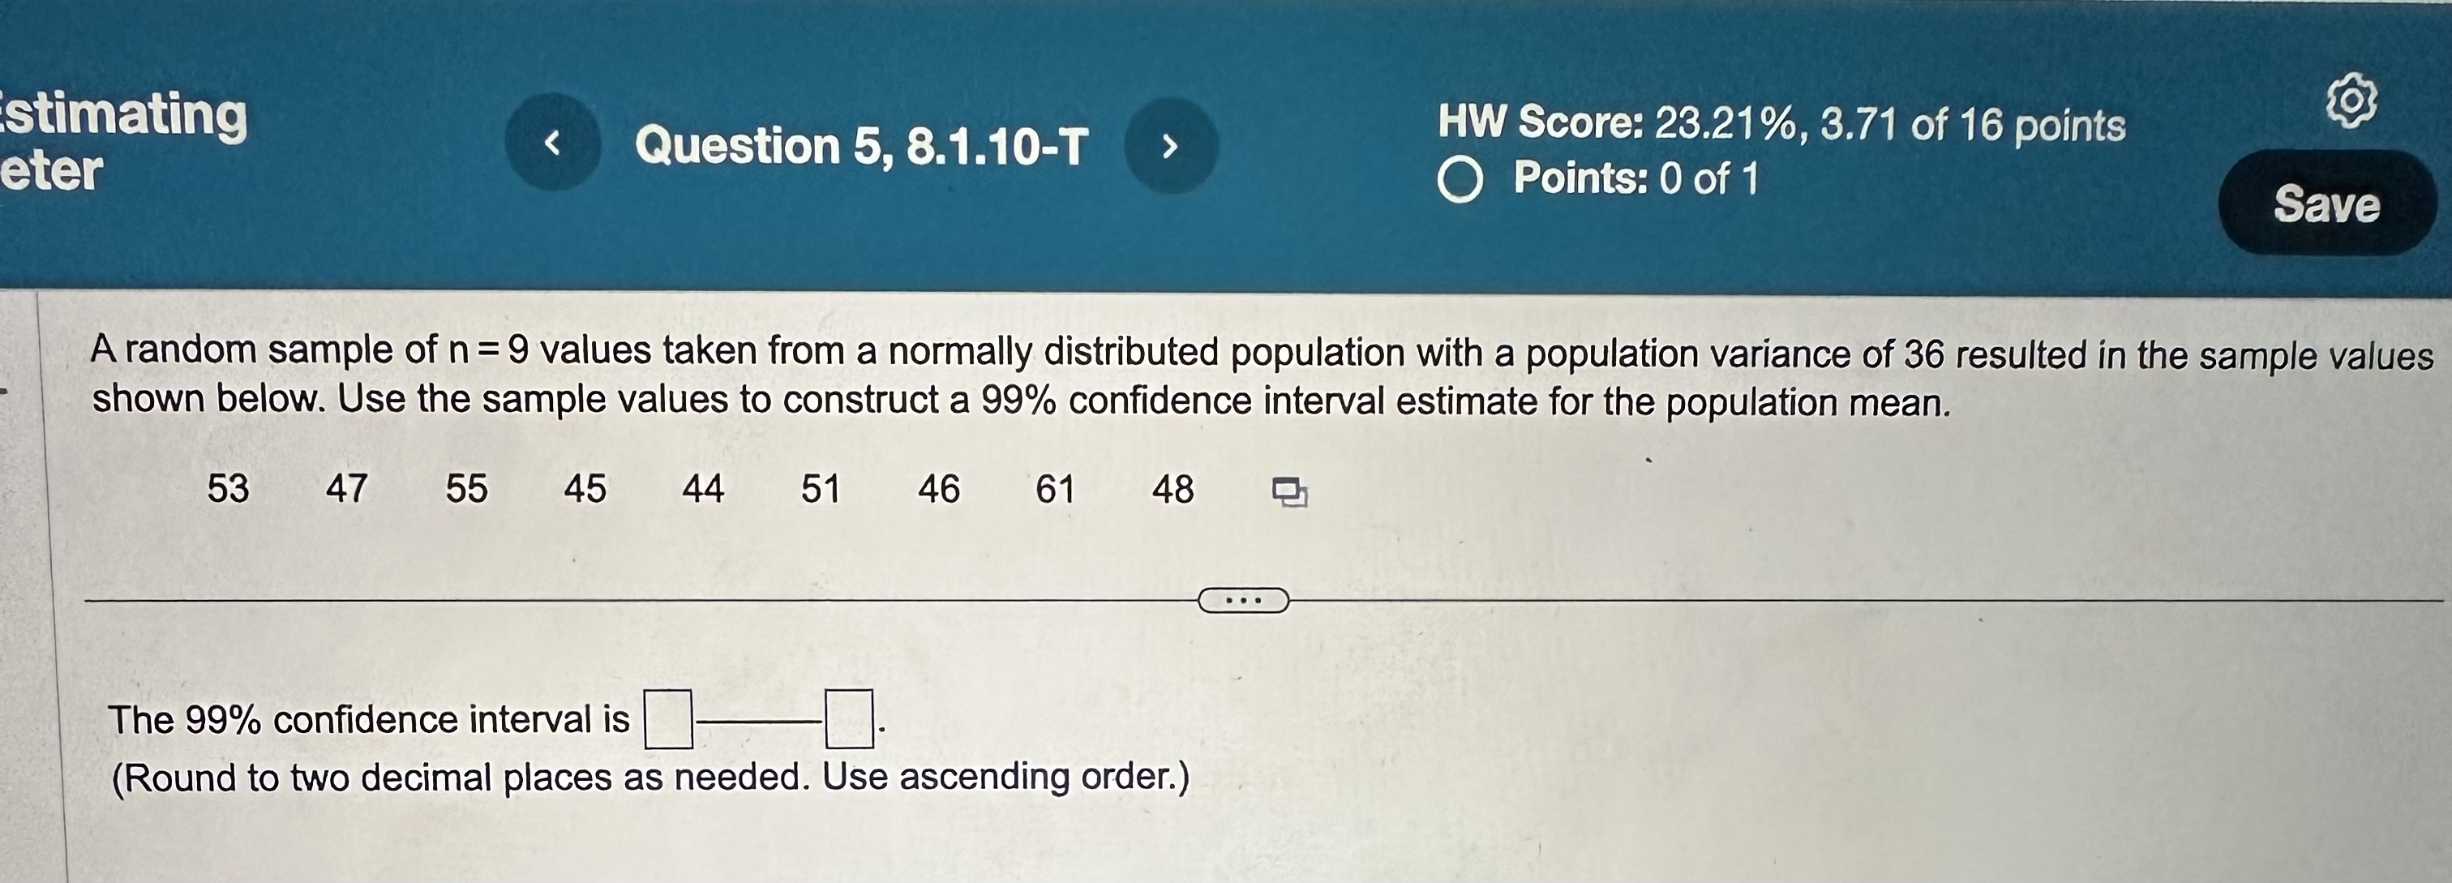Click the data copy icon next to 48
Image resolution: width=2452 pixels, height=883 pixels.
click(x=1291, y=491)
